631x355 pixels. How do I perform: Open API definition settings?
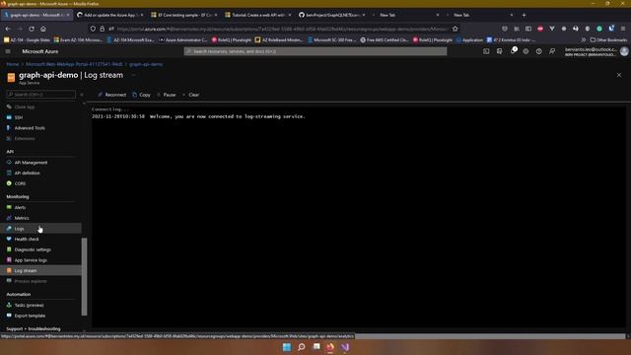[x=27, y=174]
